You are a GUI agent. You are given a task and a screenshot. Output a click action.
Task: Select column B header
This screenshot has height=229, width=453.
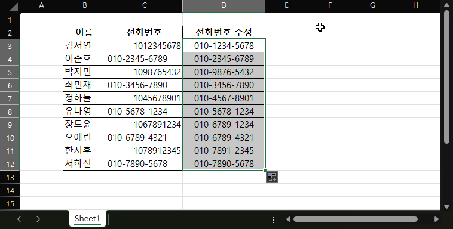coord(85,6)
